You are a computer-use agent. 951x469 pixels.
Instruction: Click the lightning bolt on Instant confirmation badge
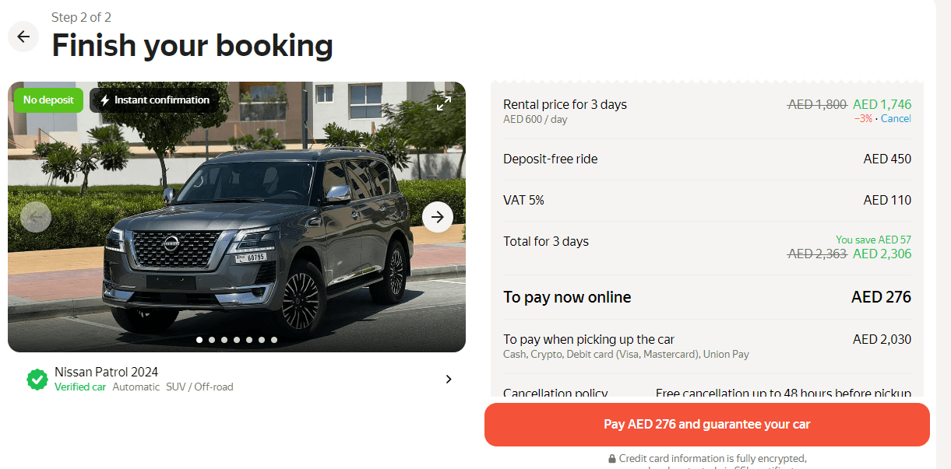coord(107,100)
